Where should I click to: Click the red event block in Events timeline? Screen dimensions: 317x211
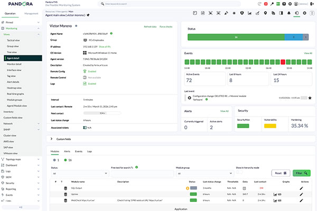pyautogui.click(x=283, y=62)
